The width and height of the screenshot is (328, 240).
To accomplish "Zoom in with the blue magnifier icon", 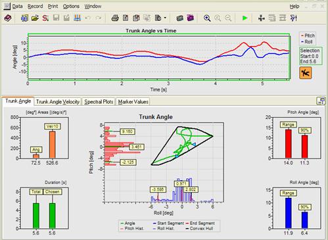I will [x=207, y=18].
